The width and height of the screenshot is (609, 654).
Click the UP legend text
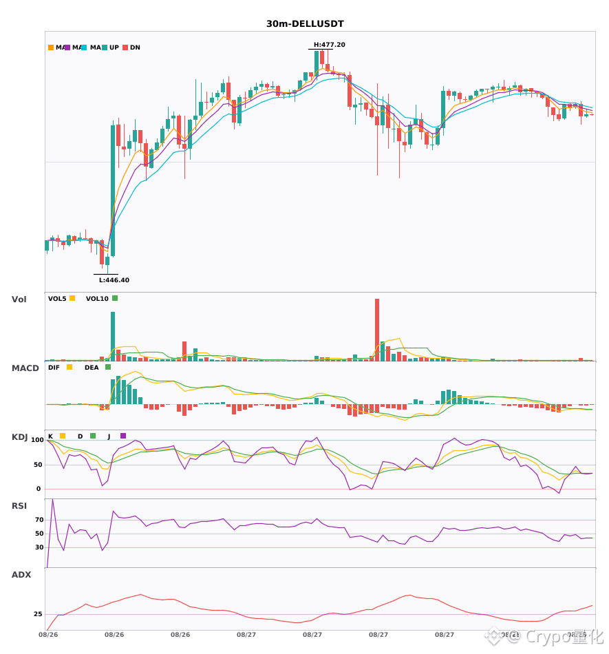pyautogui.click(x=114, y=48)
